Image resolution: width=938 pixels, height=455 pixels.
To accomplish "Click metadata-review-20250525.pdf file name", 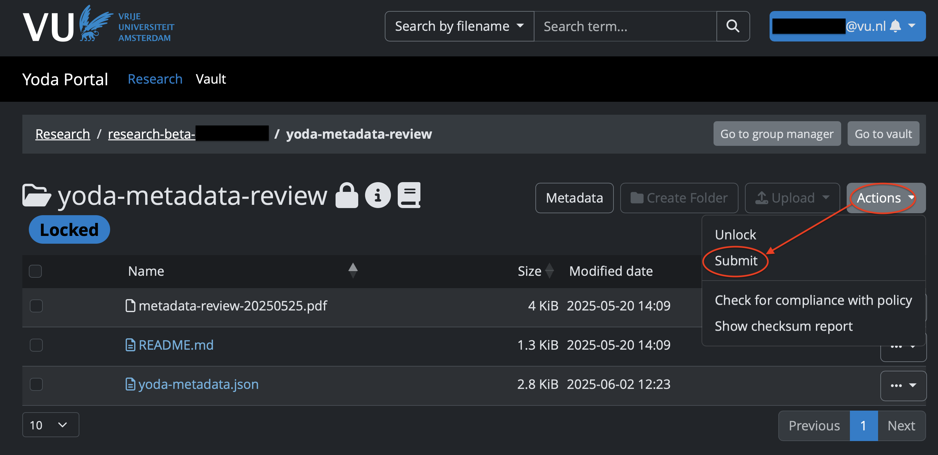I will (233, 306).
